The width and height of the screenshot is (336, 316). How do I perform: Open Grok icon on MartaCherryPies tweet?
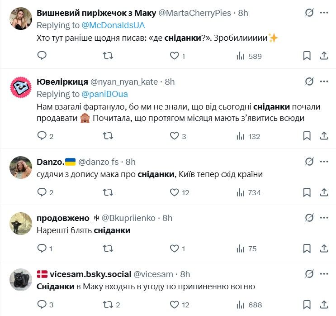pos(309,13)
